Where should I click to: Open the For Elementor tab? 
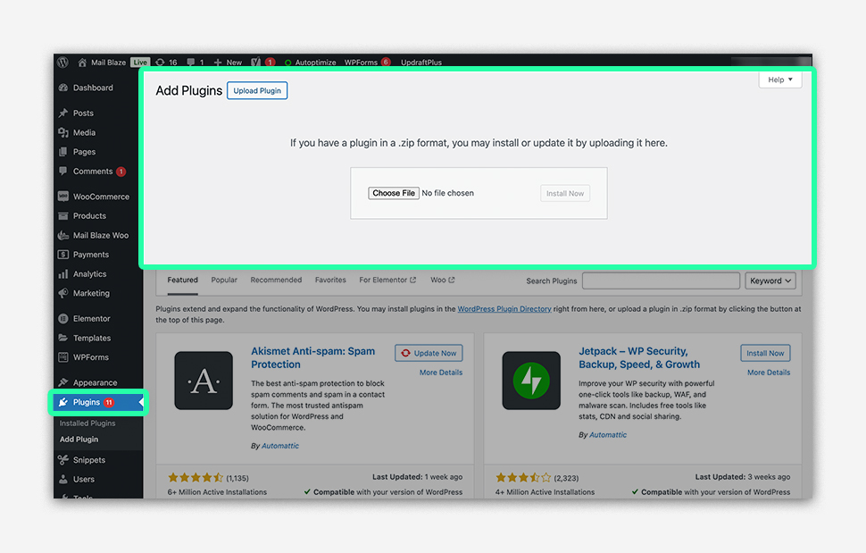point(387,281)
